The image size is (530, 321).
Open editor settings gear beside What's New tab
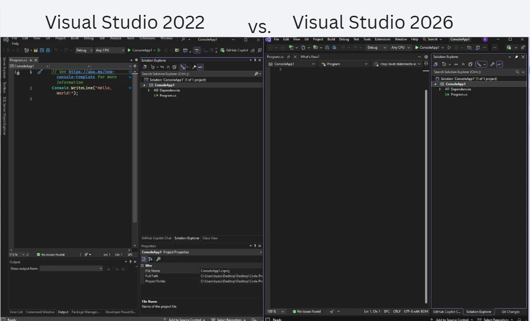[x=426, y=56]
